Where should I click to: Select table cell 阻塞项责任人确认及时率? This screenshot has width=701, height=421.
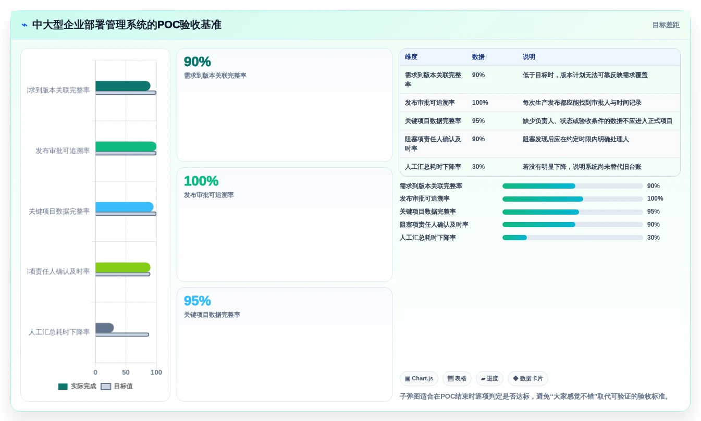433,144
